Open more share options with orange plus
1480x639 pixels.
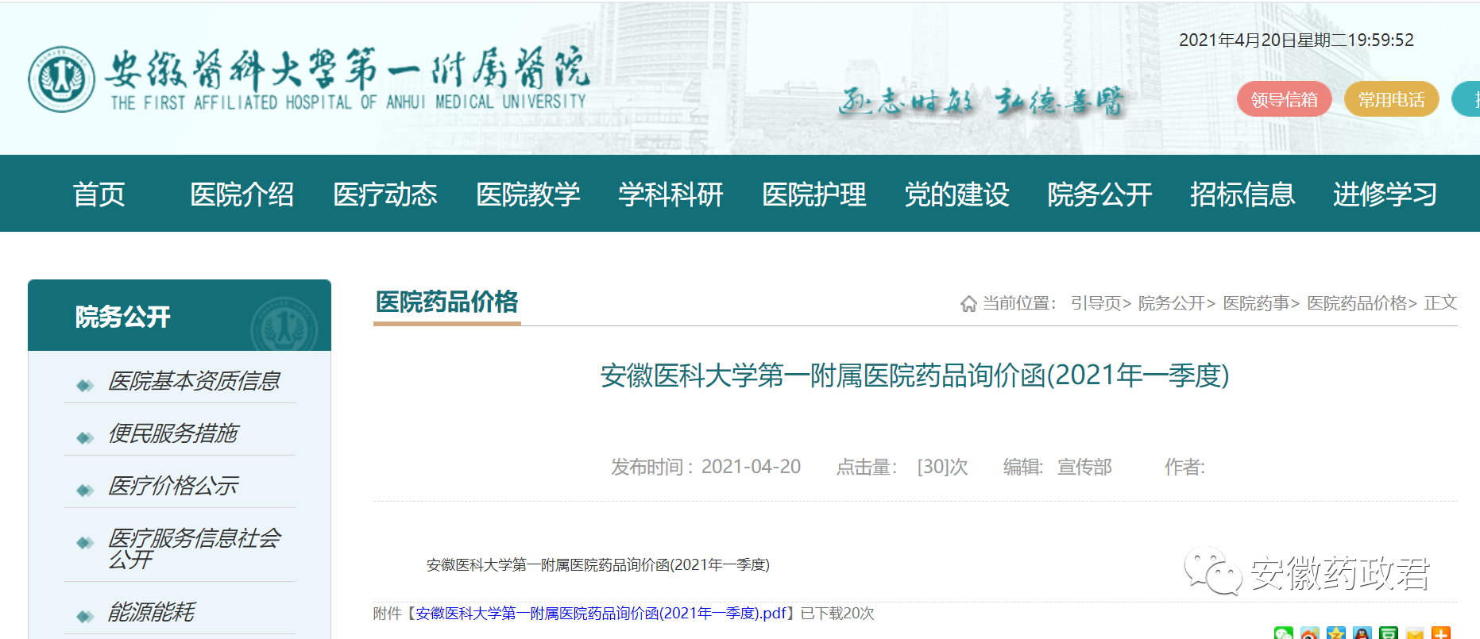[x=1440, y=634]
